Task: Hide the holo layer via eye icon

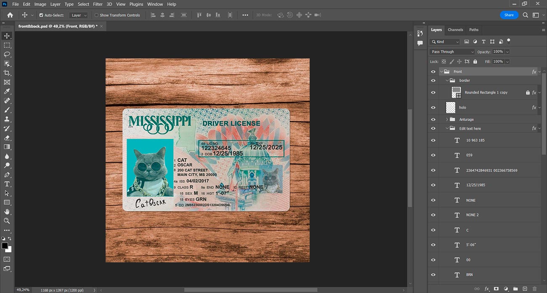Action: click(433, 108)
